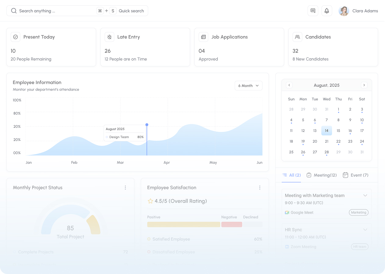
Task: Click the Job Applications card icon
Action: 203,37
